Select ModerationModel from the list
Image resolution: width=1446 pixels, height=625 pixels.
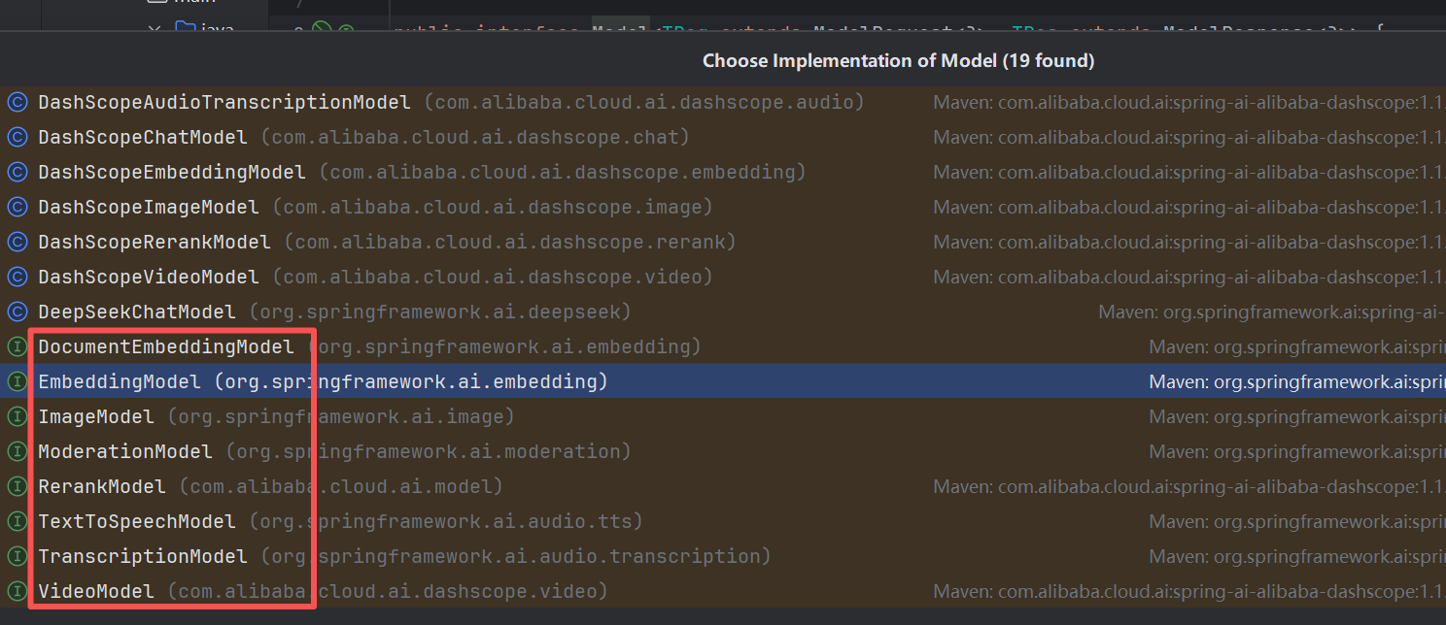[125, 451]
